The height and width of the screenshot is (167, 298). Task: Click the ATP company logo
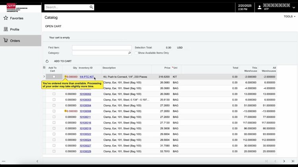[17, 8]
